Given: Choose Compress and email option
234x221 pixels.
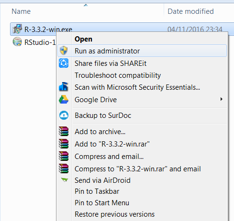Looking at the screenshot, I should coord(109,157).
